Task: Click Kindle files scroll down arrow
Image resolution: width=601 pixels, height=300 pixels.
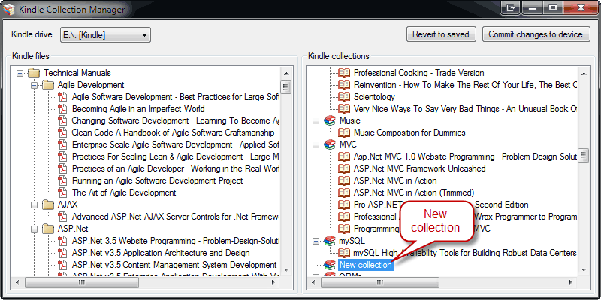Action: tap(286, 269)
